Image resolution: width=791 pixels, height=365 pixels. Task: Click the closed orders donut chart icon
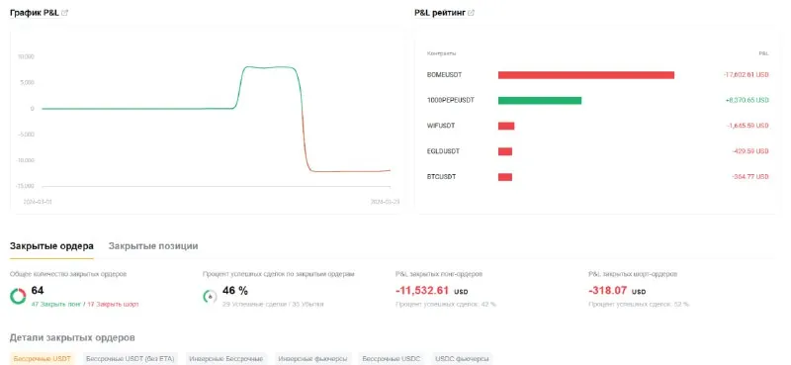pyautogui.click(x=18, y=297)
